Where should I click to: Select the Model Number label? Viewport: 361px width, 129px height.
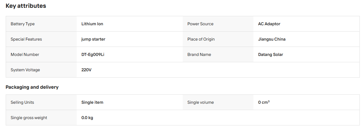tap(25, 54)
